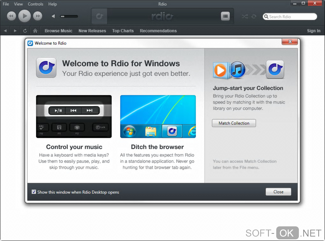Screen dimensions: 325x241
Task: Click the iTunes music note icon
Action: point(238,70)
